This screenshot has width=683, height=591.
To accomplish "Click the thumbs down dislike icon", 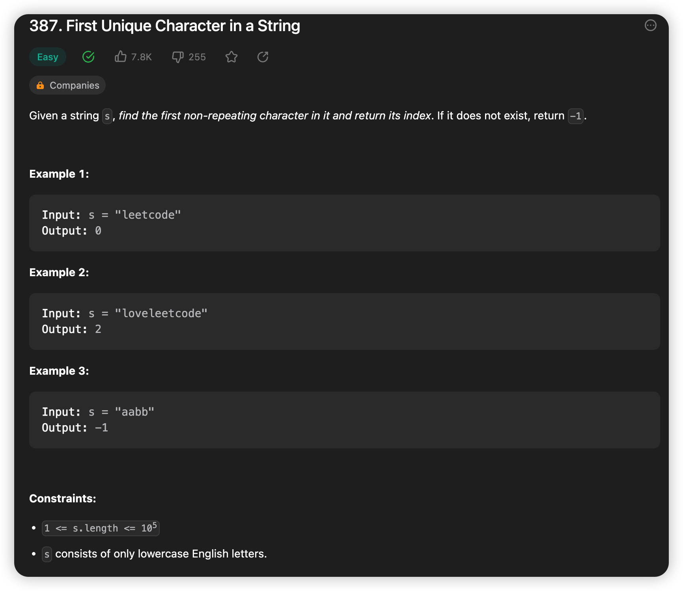I will 178,57.
